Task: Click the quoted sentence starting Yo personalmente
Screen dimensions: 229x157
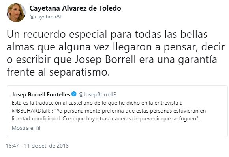Action: (x=130, y=111)
